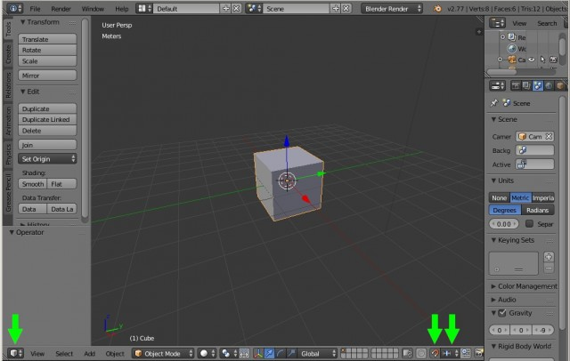Toggle lock camera and layers icon
Viewport: 570px width, 361px height.
[x=407, y=353]
